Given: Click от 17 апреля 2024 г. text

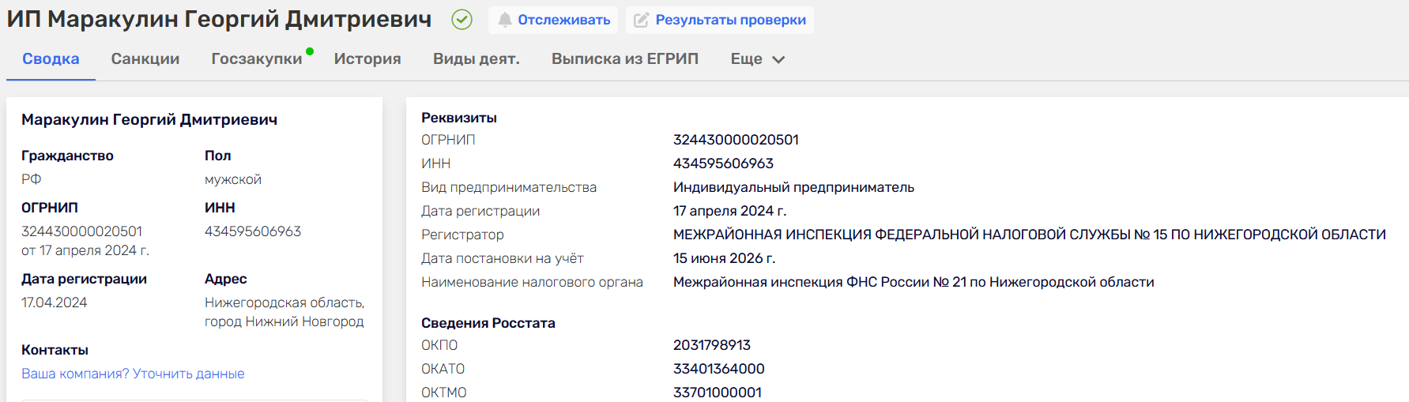Looking at the screenshot, I should coord(85,250).
